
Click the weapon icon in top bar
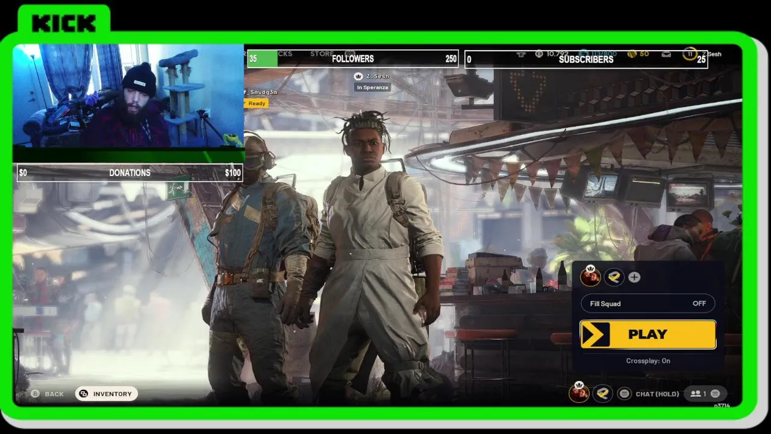pyautogui.click(x=521, y=54)
